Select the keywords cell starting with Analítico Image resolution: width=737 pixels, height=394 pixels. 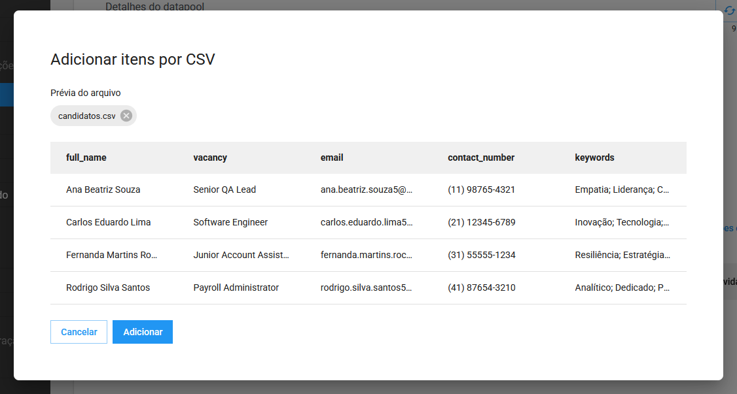point(622,287)
